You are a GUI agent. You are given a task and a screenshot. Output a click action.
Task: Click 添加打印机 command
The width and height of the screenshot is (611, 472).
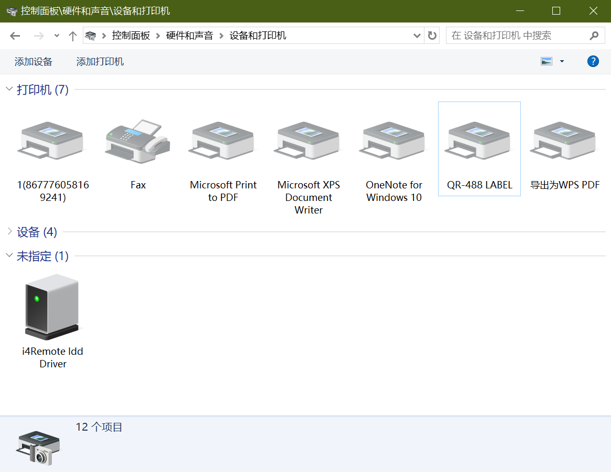click(100, 61)
